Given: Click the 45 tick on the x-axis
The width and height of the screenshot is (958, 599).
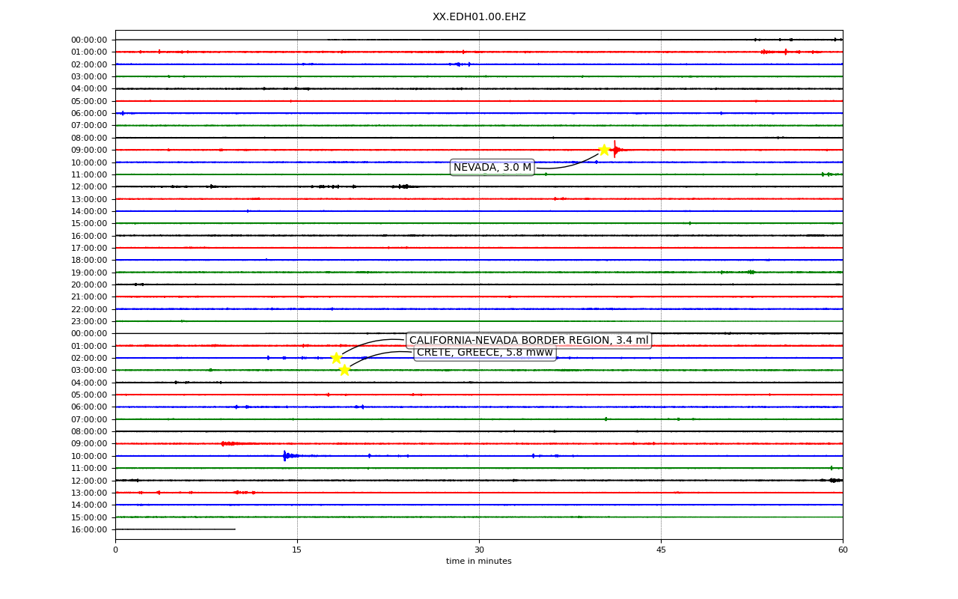Looking at the screenshot, I should click(x=661, y=550).
